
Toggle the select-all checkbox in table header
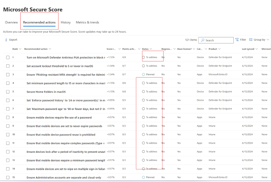[x=8, y=49]
